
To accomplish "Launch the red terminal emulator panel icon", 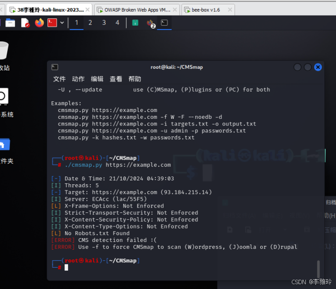I will coord(52,23).
